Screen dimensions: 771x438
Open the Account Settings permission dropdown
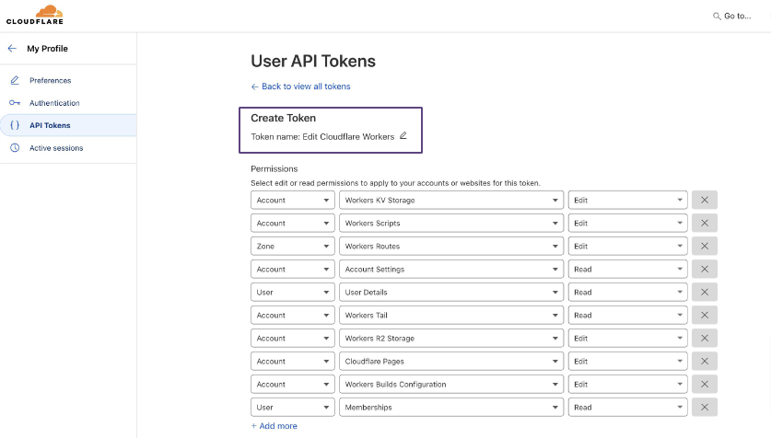coord(451,269)
